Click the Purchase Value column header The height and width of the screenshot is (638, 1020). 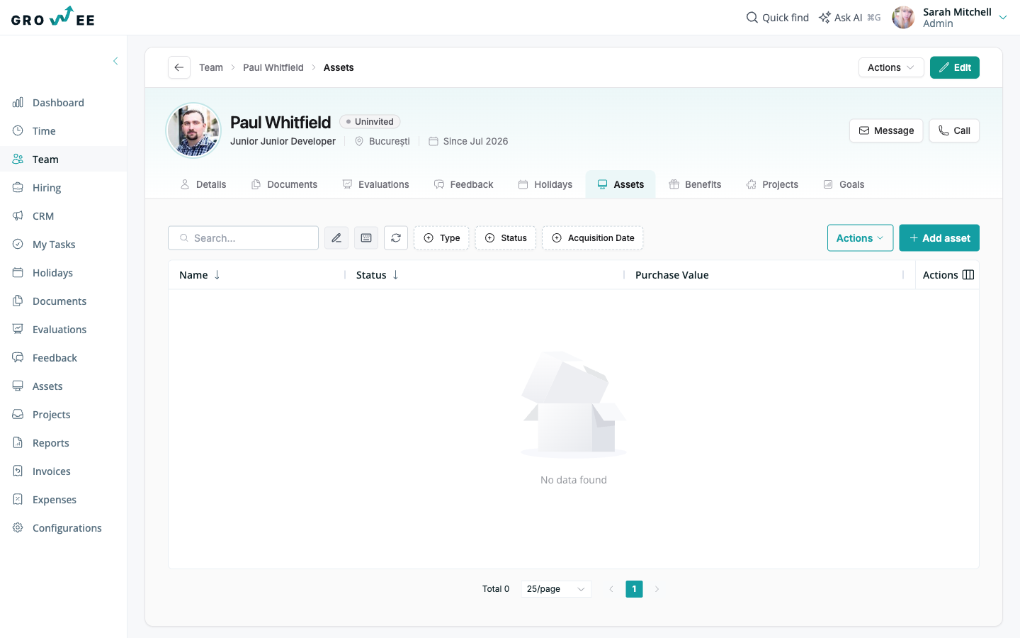671,275
